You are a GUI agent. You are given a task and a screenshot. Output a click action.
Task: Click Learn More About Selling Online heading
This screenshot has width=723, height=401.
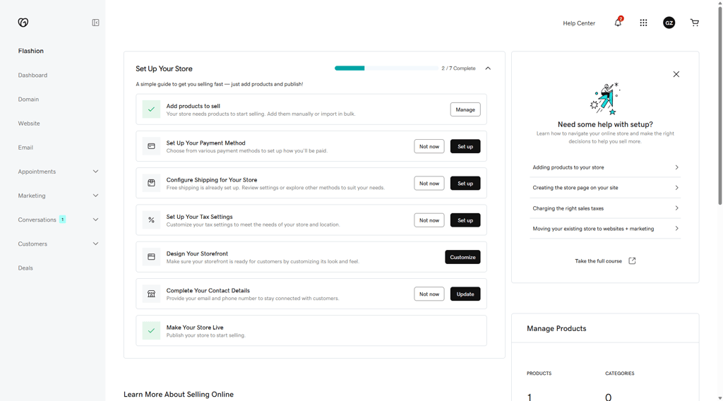(179, 394)
